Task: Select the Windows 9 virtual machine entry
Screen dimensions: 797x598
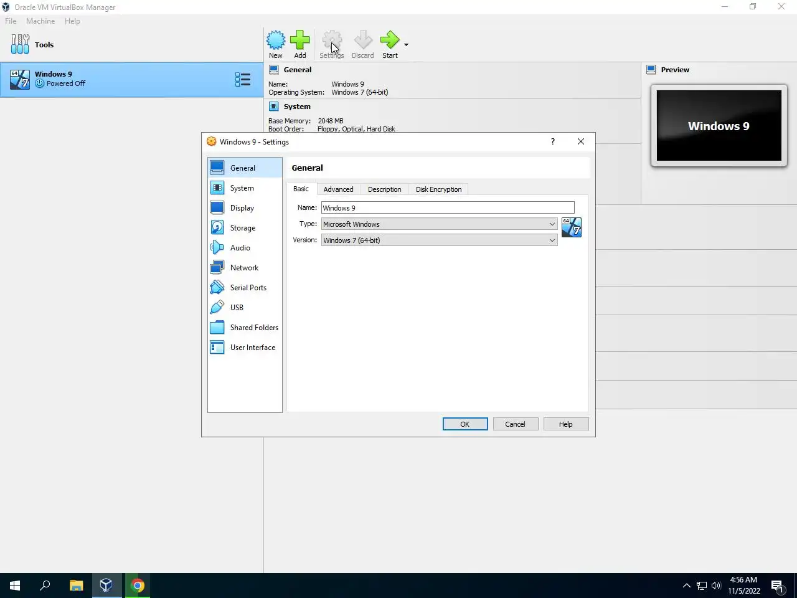Action: tap(131, 79)
